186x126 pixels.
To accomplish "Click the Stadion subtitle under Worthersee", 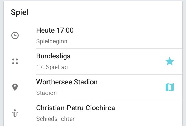I will pos(47,93).
